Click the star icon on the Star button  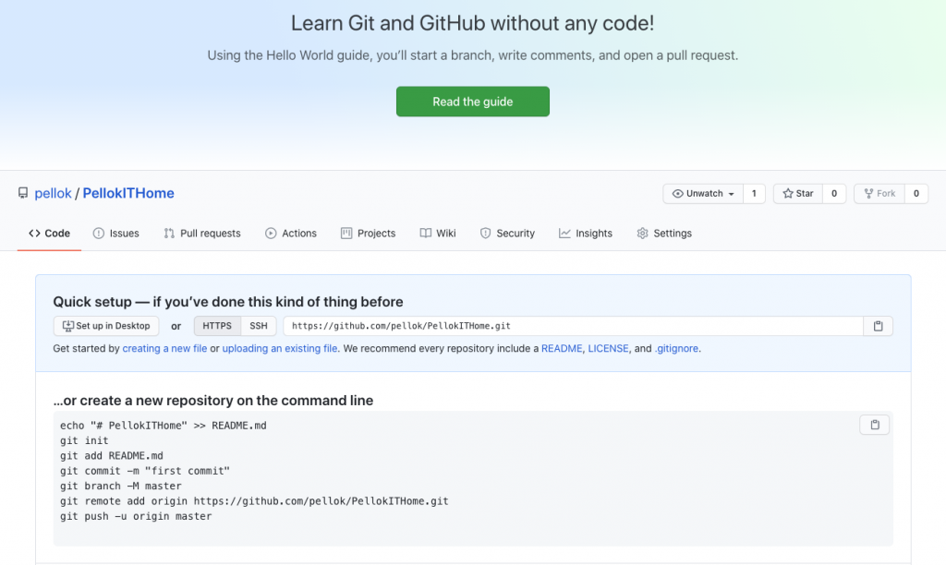point(787,194)
